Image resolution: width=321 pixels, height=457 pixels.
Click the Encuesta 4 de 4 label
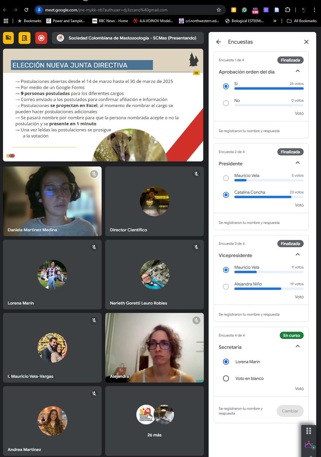click(x=232, y=336)
